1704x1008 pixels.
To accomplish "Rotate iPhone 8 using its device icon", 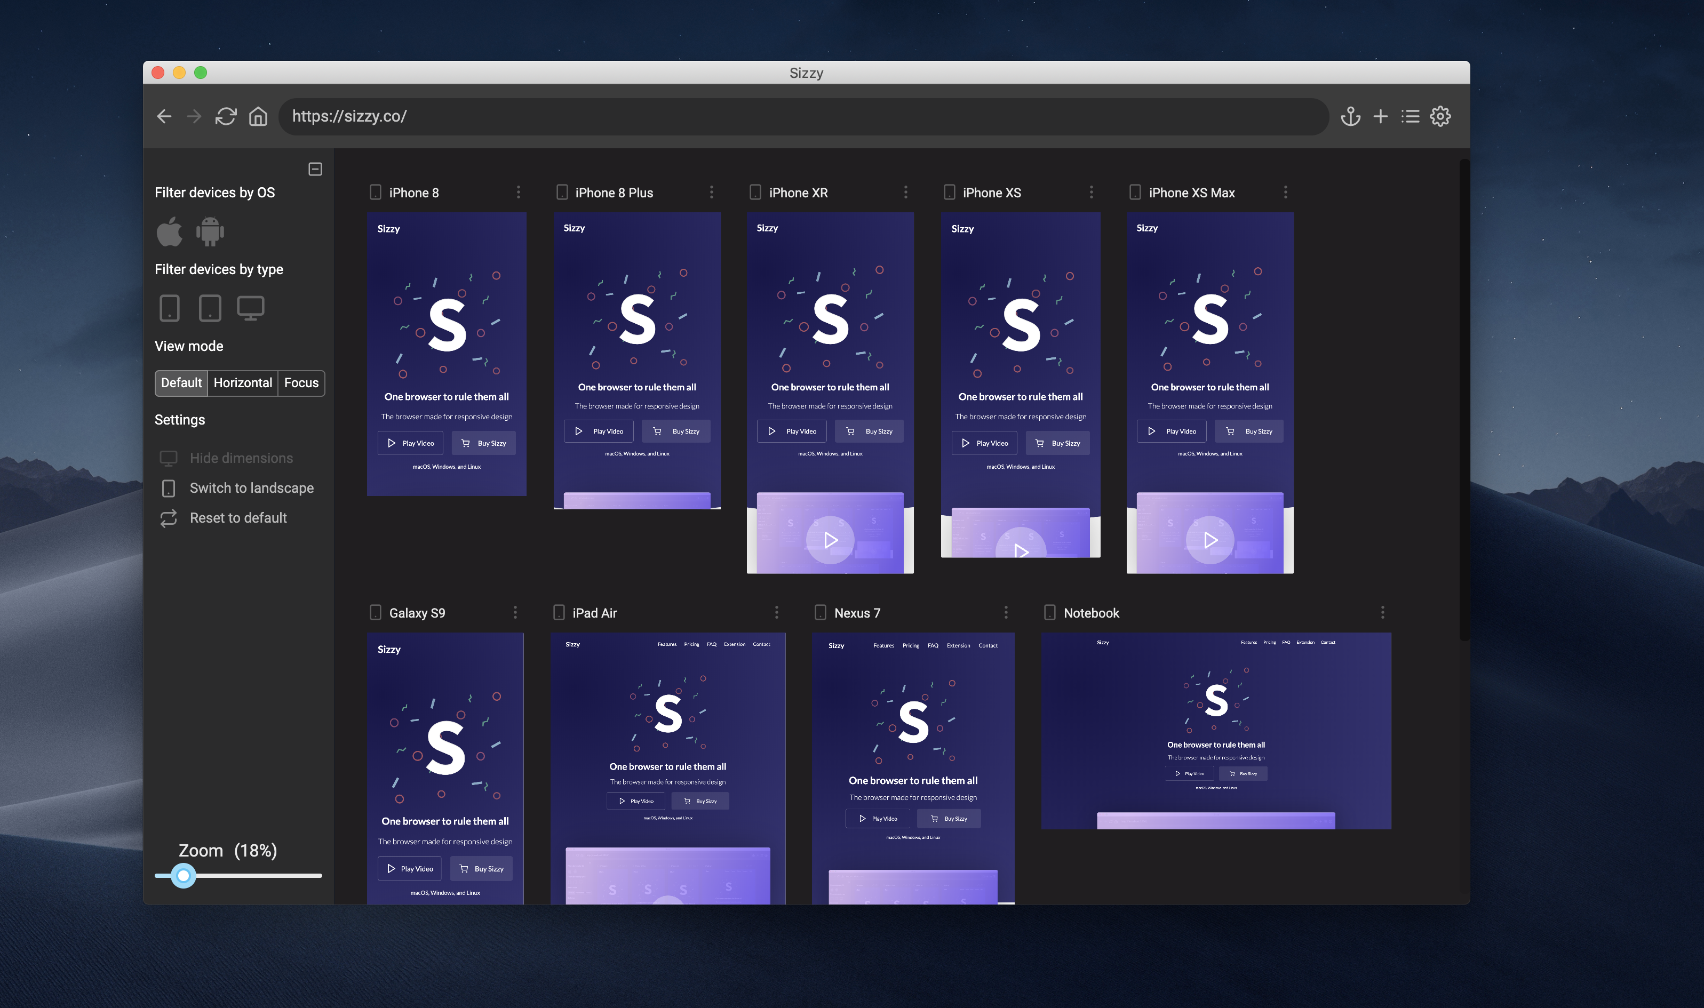I will (376, 193).
